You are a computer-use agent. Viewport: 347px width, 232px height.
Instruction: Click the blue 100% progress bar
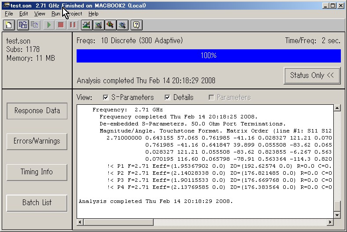208,56
